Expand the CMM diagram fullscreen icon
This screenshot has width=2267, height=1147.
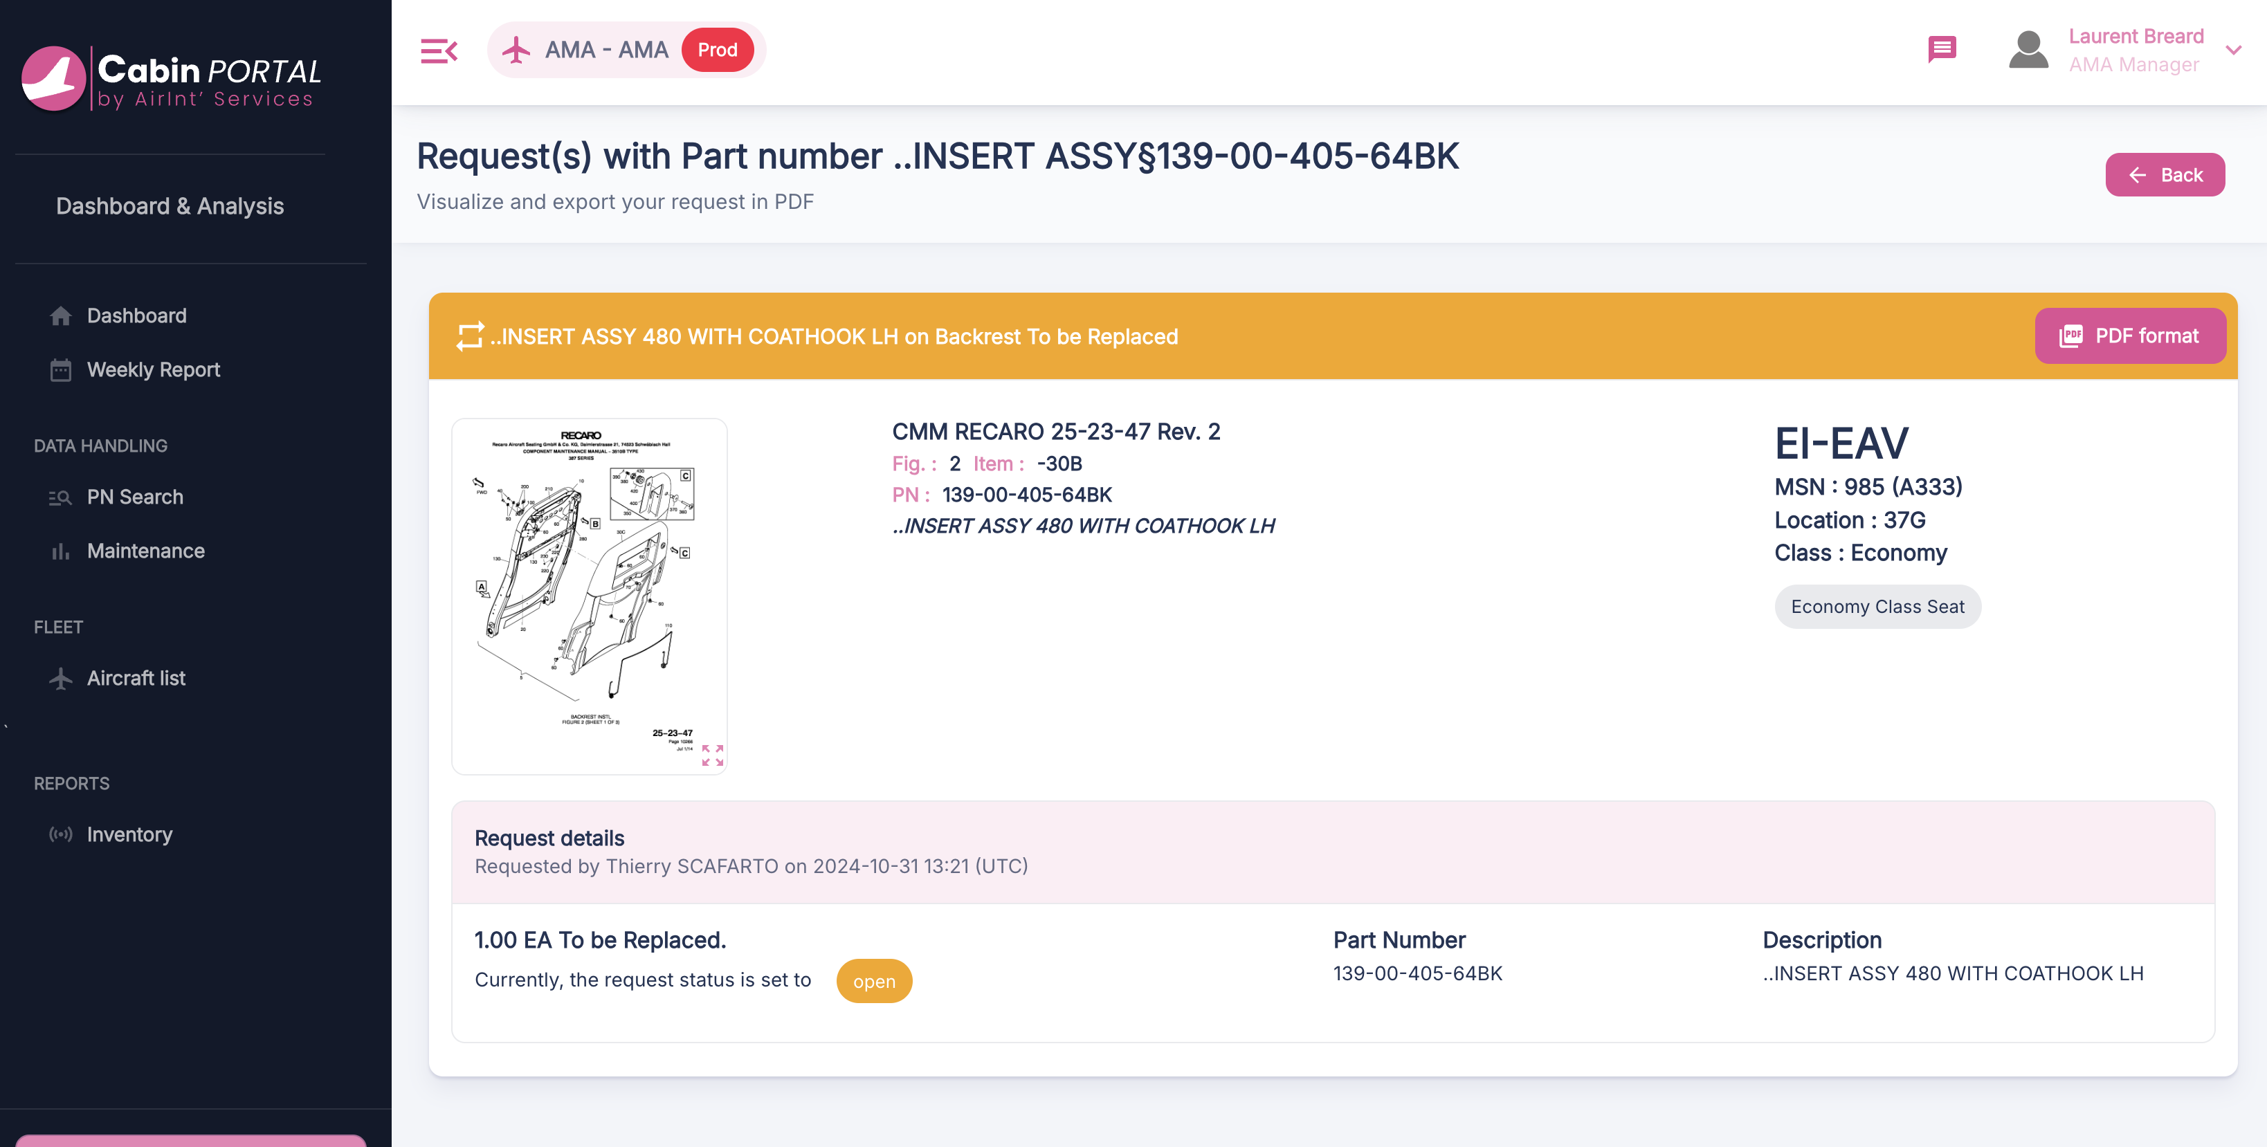pyautogui.click(x=712, y=755)
